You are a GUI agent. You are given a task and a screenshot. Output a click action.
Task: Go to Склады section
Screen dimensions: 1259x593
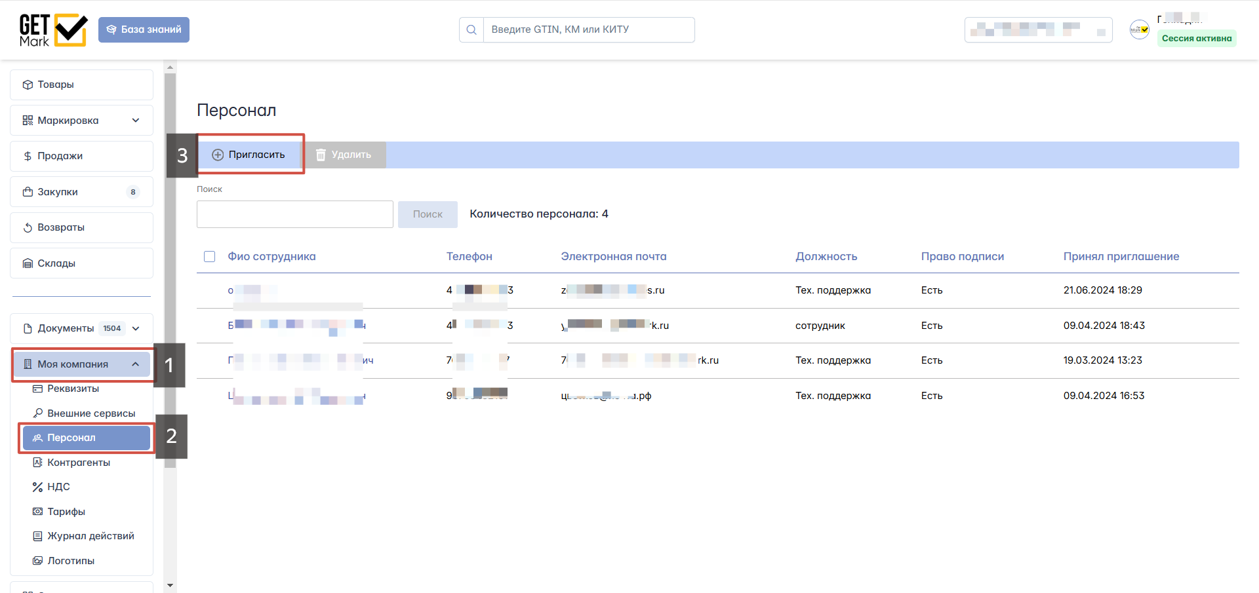(81, 263)
